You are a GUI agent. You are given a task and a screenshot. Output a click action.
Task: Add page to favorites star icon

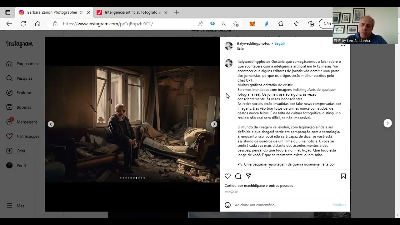(x=236, y=24)
